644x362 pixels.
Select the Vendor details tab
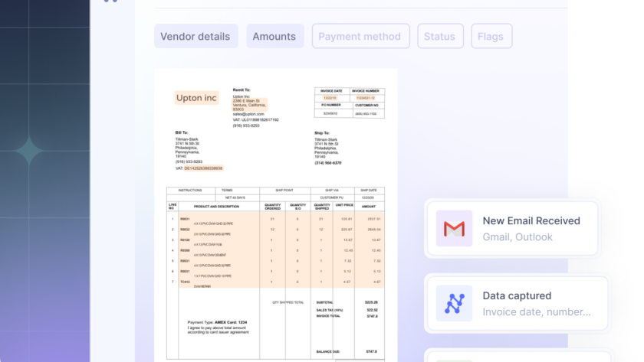195,36
